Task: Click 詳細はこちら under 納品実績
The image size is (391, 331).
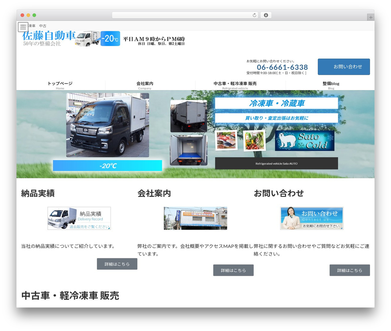Action: click(x=117, y=264)
